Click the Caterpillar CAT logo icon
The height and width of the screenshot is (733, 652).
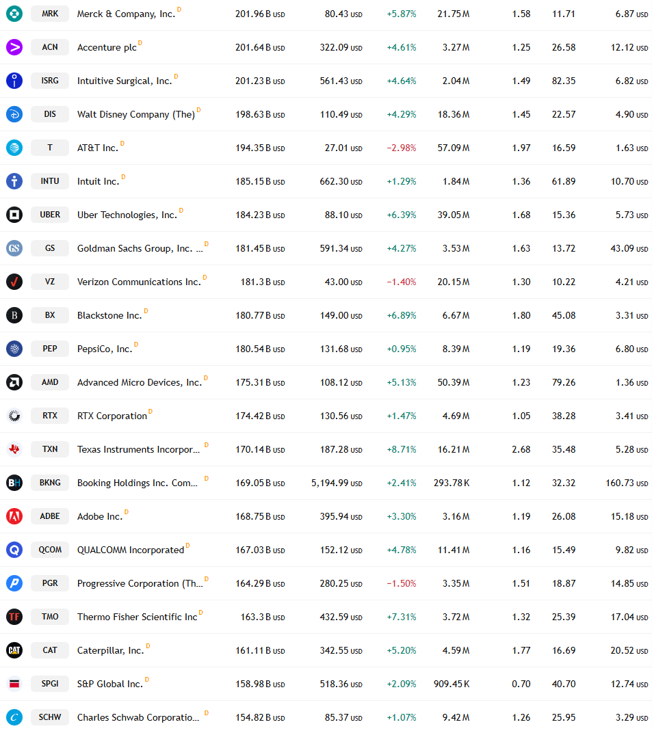[14, 650]
